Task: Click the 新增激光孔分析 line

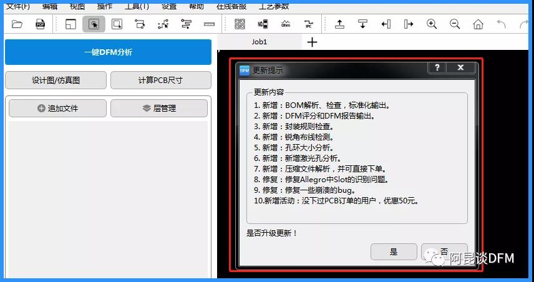Action: [298, 158]
